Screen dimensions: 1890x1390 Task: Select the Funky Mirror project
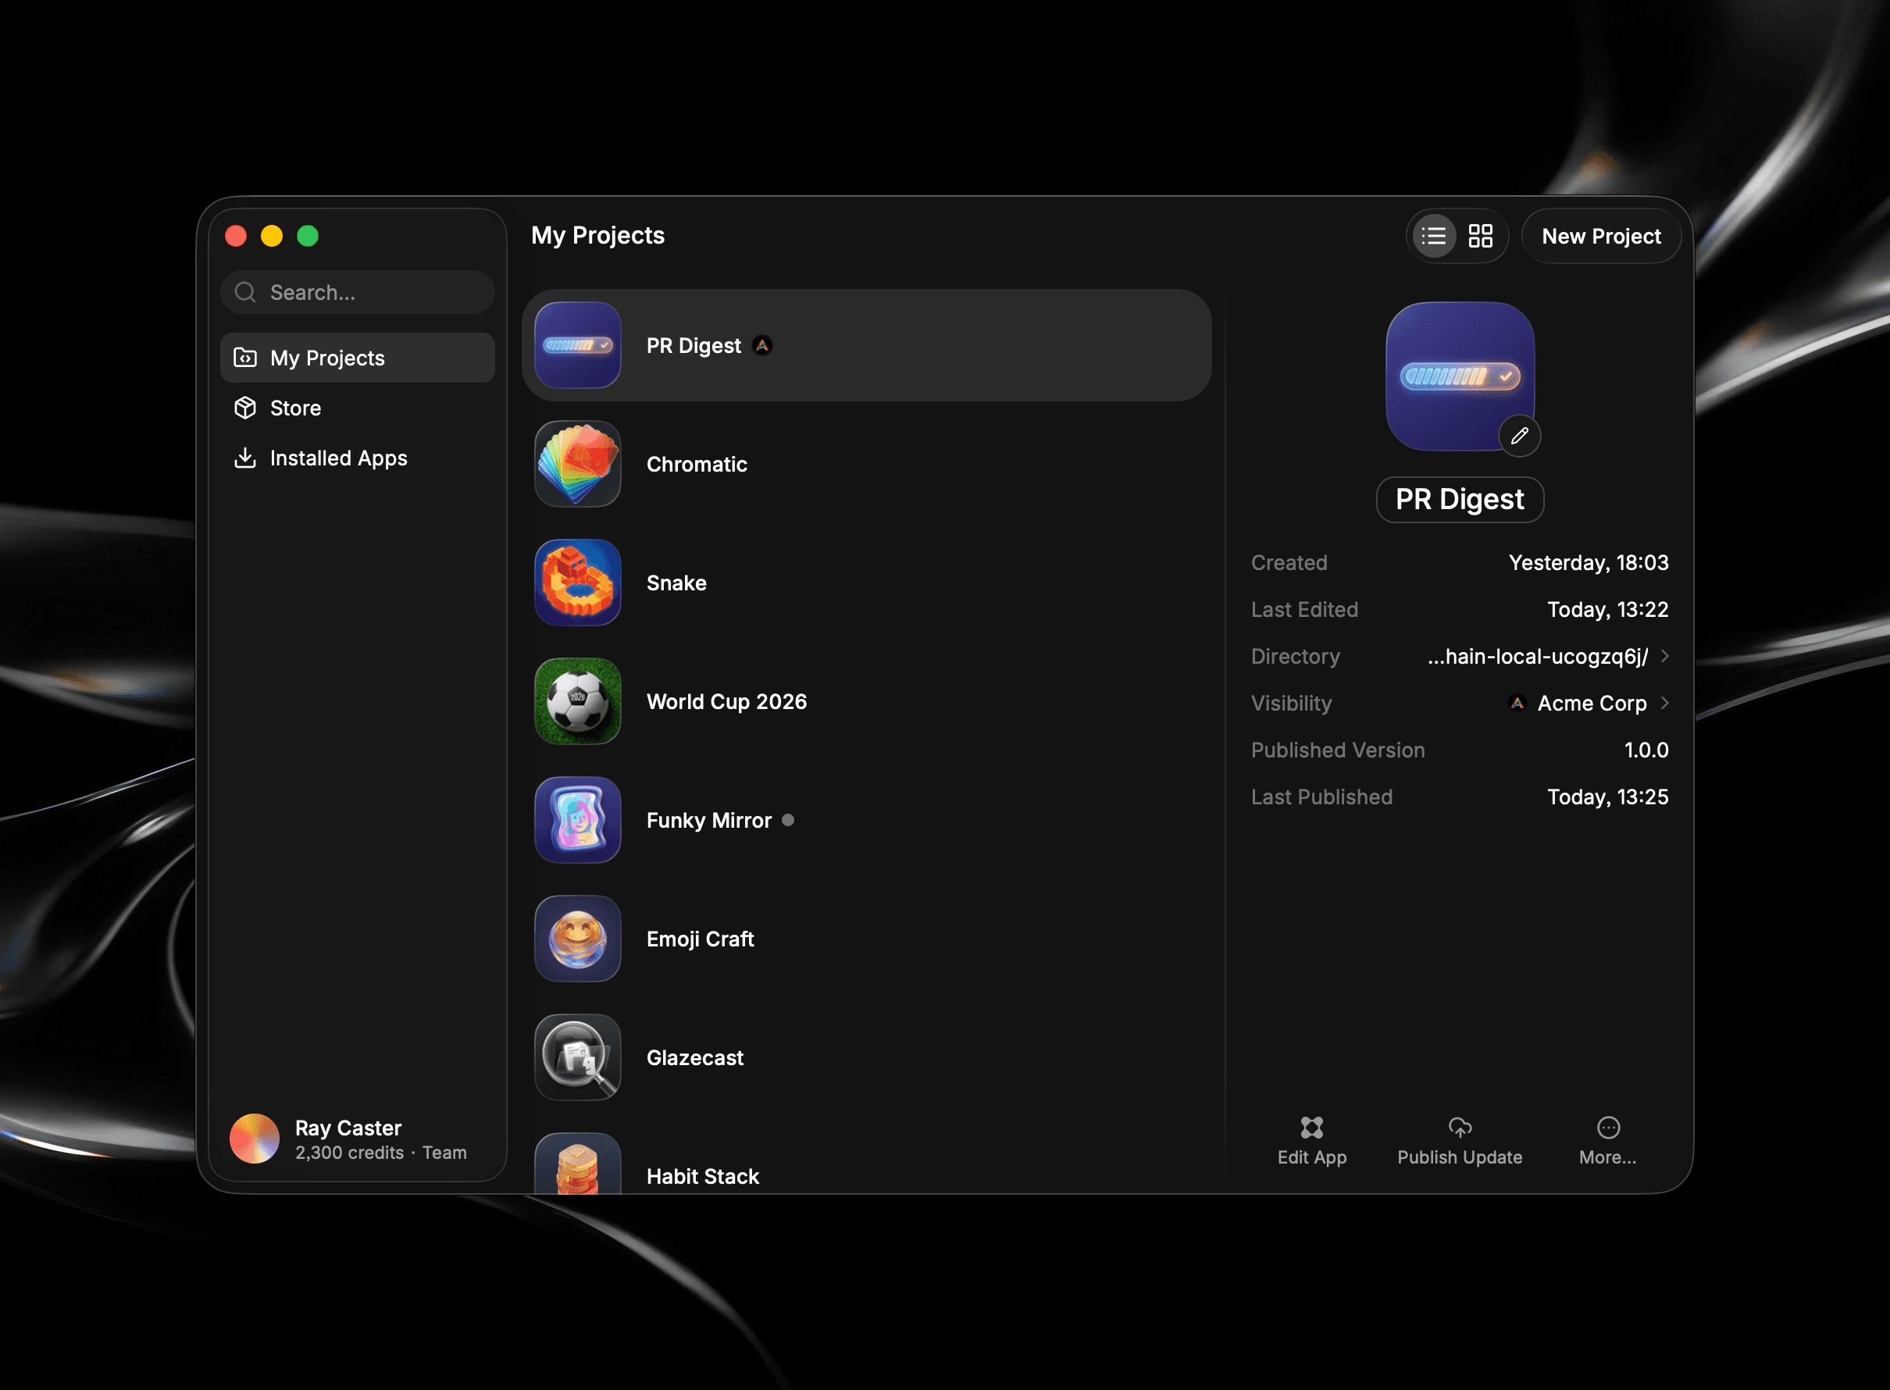coord(866,819)
